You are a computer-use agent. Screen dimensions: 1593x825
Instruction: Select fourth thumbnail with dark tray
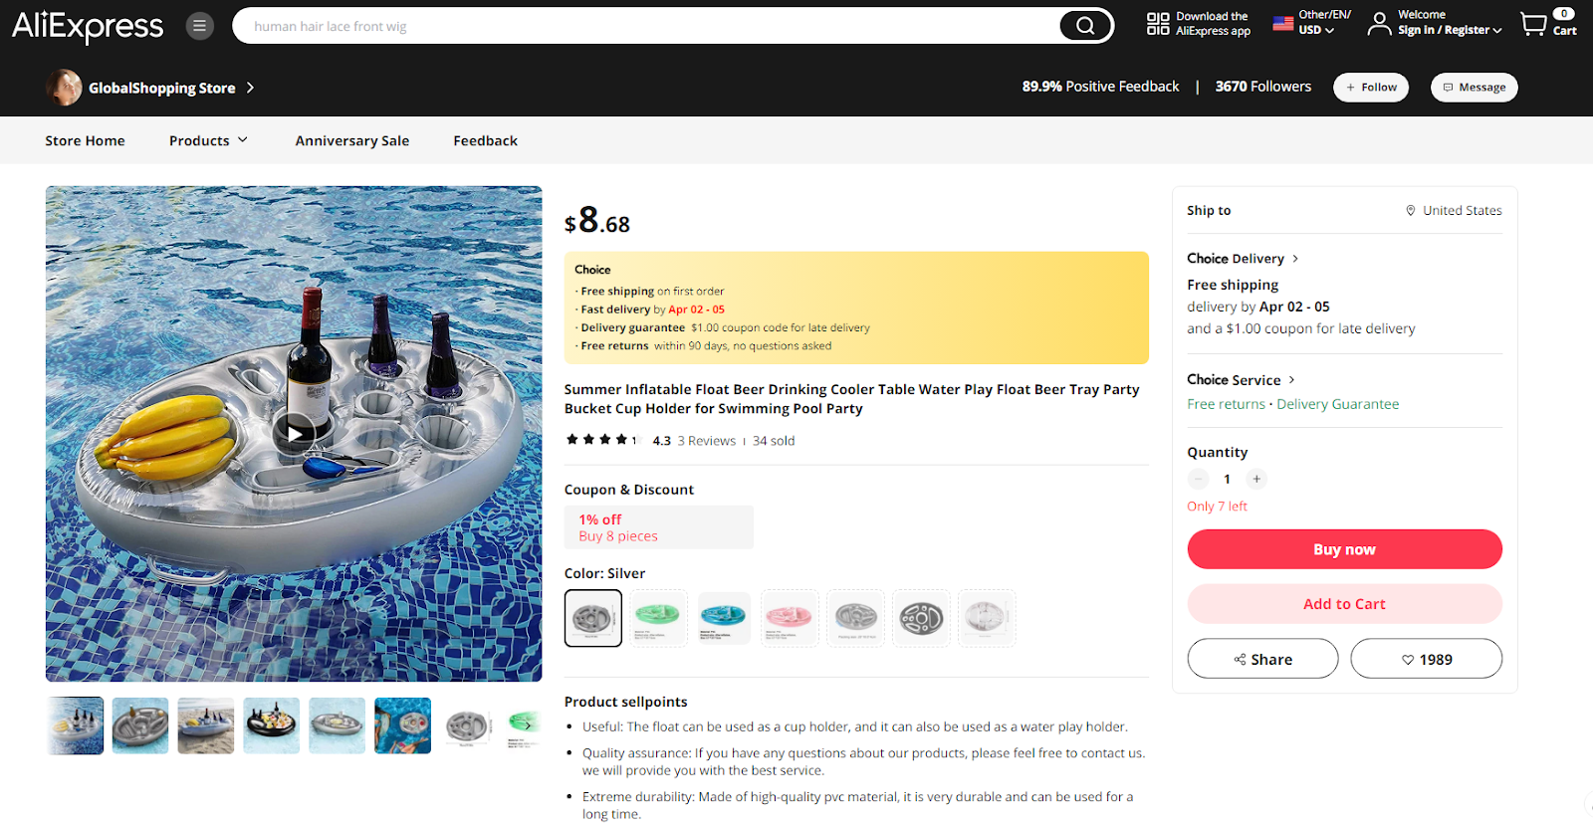click(272, 725)
